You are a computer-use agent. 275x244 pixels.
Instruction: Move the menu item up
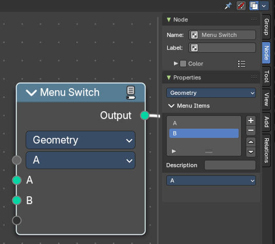tap(251, 142)
